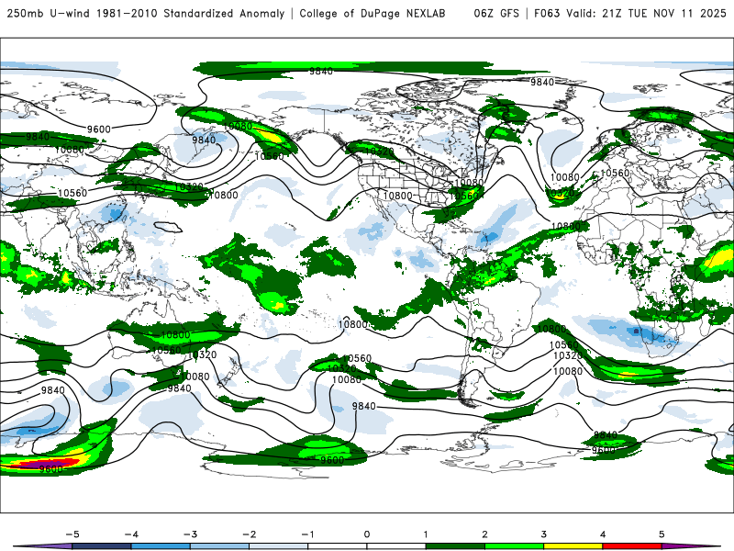Click the '-1' colorbar tick label
This screenshot has height=551, width=734.
[307, 534]
